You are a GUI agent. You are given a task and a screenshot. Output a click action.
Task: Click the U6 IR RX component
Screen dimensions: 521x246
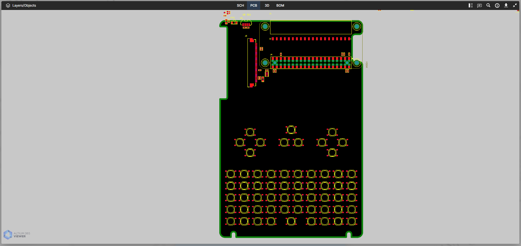click(246, 24)
